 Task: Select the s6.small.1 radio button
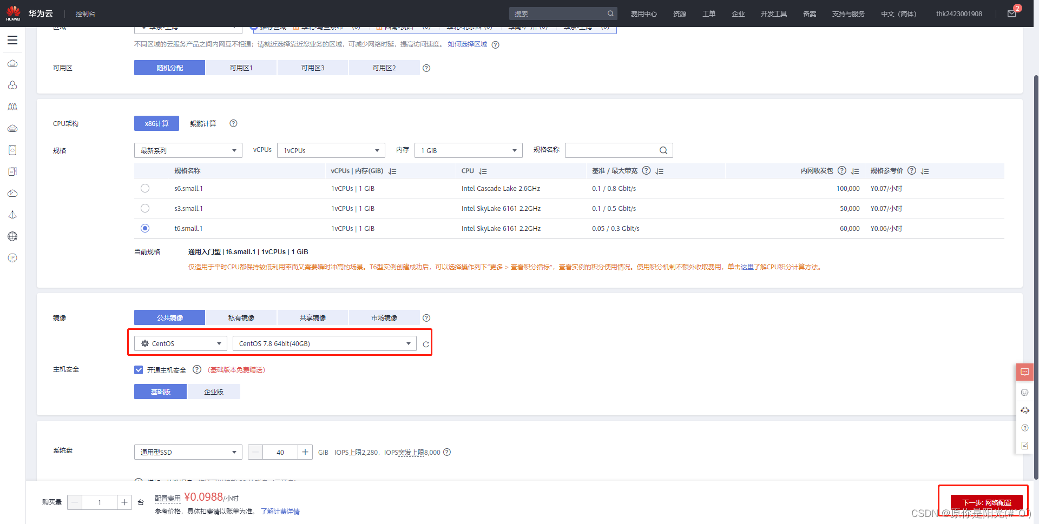point(145,188)
